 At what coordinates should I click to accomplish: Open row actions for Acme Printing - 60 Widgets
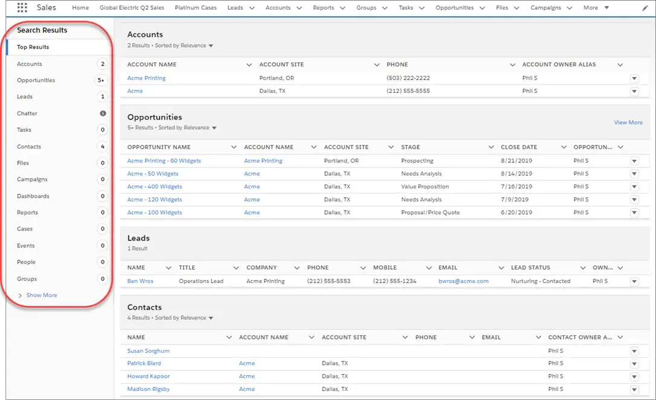pos(634,161)
